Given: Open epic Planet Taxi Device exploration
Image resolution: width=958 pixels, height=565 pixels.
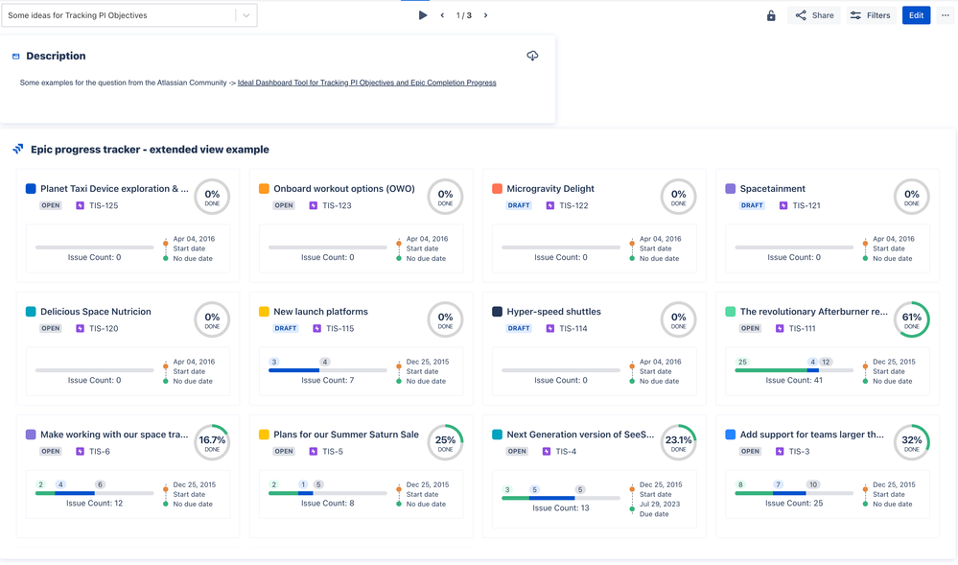Looking at the screenshot, I should 114,188.
